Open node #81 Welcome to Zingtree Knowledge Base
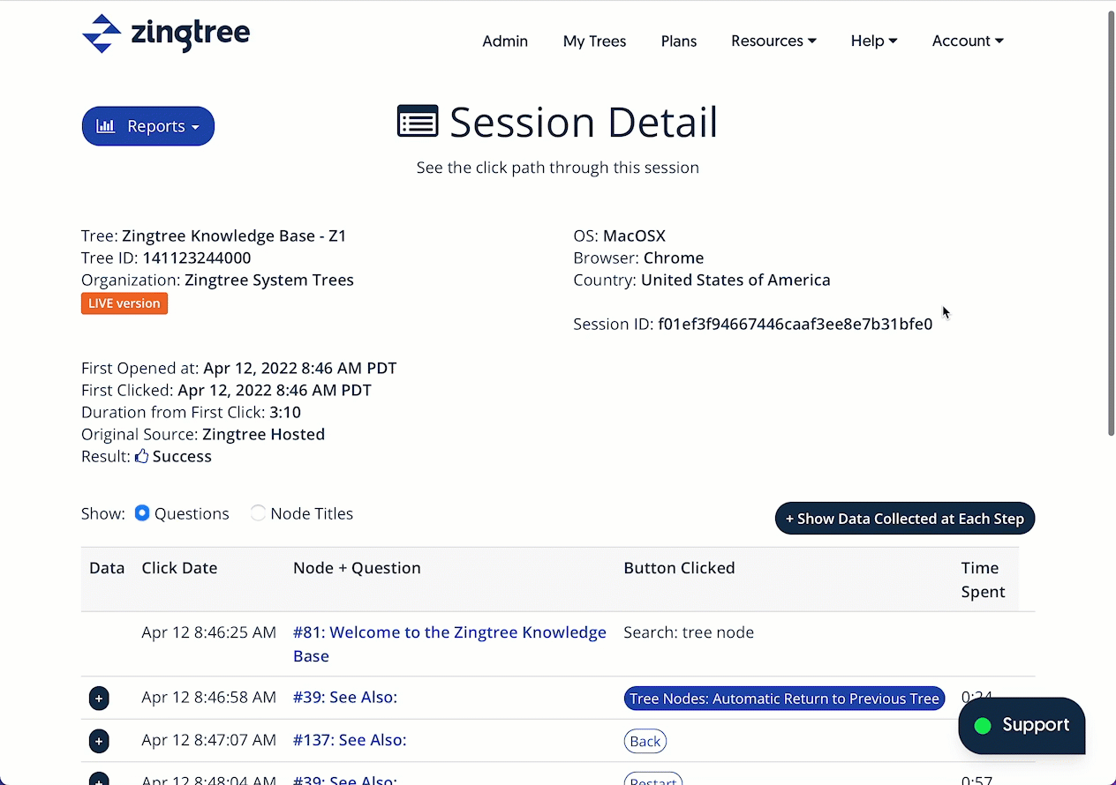 click(x=449, y=644)
